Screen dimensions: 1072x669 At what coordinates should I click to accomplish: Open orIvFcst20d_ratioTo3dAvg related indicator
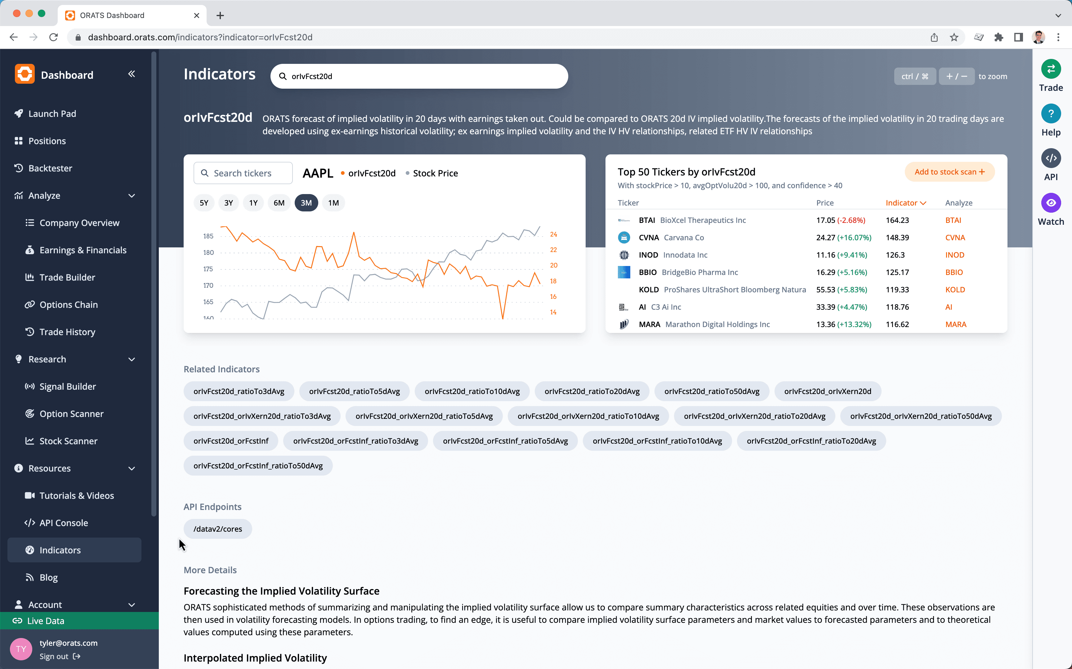point(239,391)
